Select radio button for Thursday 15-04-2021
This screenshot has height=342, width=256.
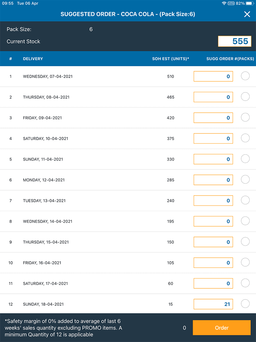click(245, 242)
